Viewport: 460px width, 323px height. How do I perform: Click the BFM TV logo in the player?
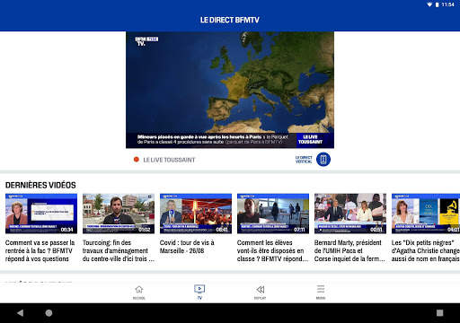point(146,41)
